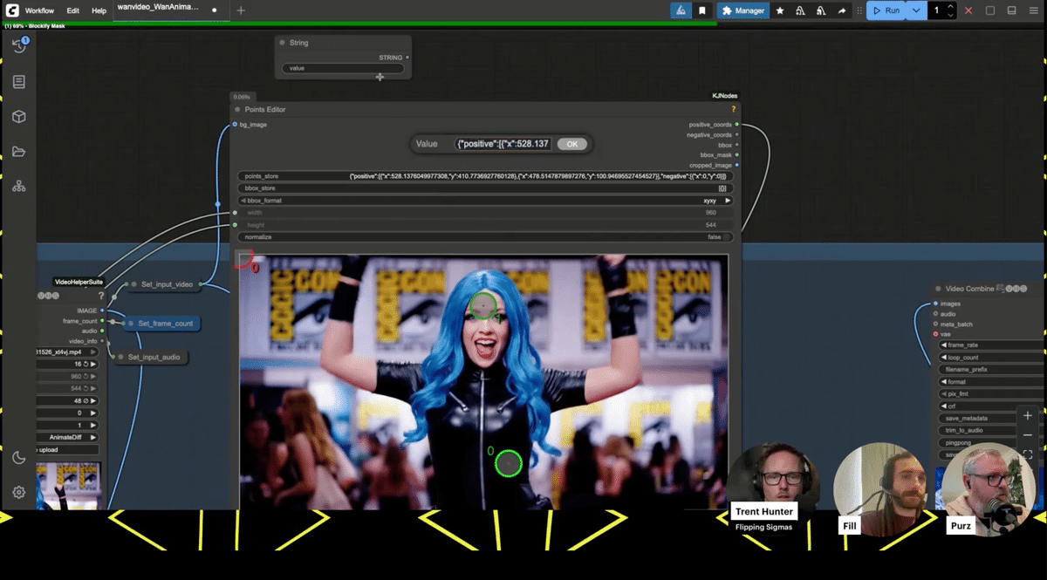Screen dimensions: 1047x580
Task: Click the Value text input field
Action: (502, 144)
